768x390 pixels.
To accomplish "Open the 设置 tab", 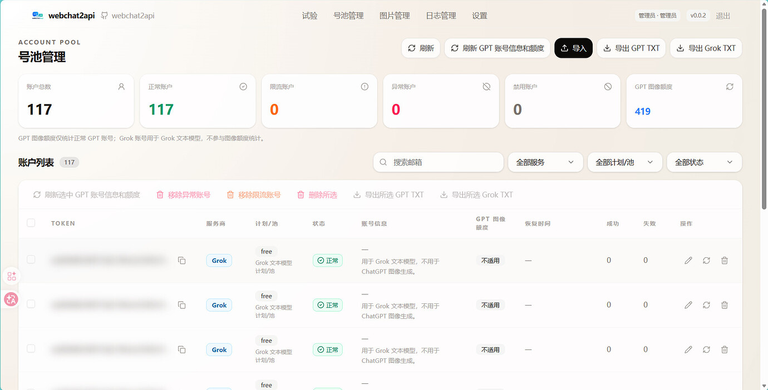I will click(x=480, y=16).
